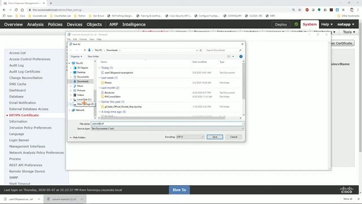362x204 pixels.
Task: Click the How To button at bottom
Action: point(179,190)
